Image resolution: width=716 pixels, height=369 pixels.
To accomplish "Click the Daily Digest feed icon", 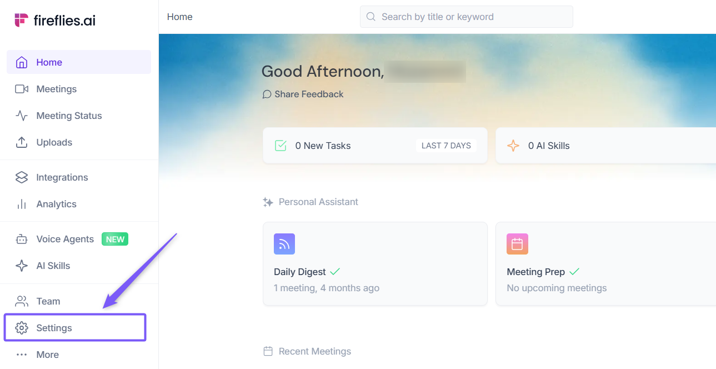I will coord(284,244).
